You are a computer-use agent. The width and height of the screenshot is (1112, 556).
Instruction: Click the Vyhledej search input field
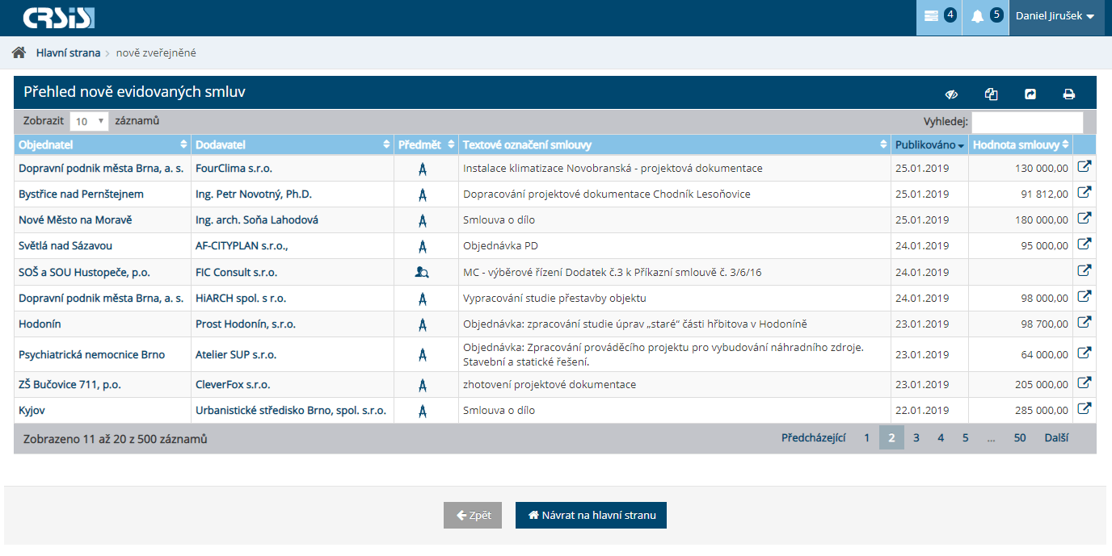(1026, 122)
